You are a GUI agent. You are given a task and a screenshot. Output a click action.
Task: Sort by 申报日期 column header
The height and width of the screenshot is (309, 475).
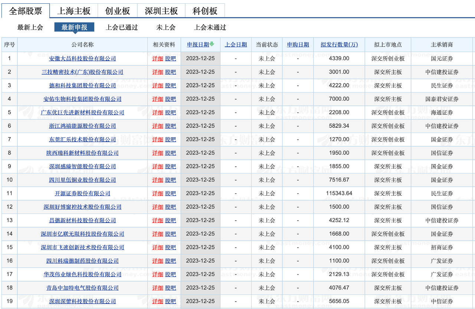pyautogui.click(x=198, y=45)
